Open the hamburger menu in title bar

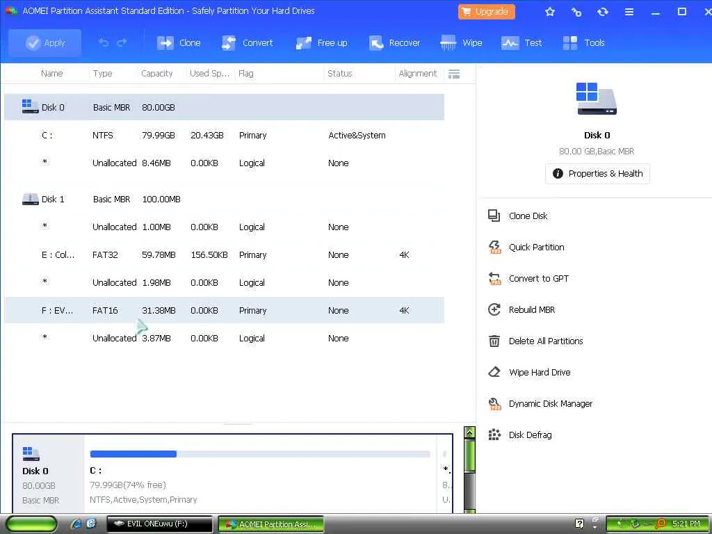point(629,12)
